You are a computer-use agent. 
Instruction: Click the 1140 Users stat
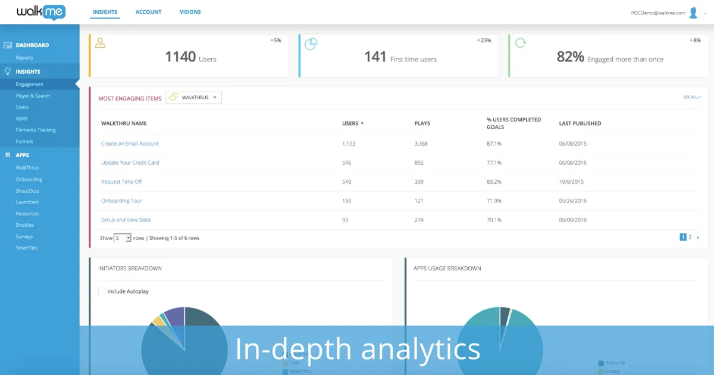click(x=190, y=57)
